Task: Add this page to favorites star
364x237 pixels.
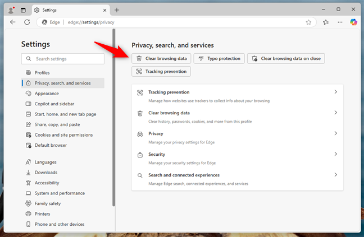Action: [308, 22]
